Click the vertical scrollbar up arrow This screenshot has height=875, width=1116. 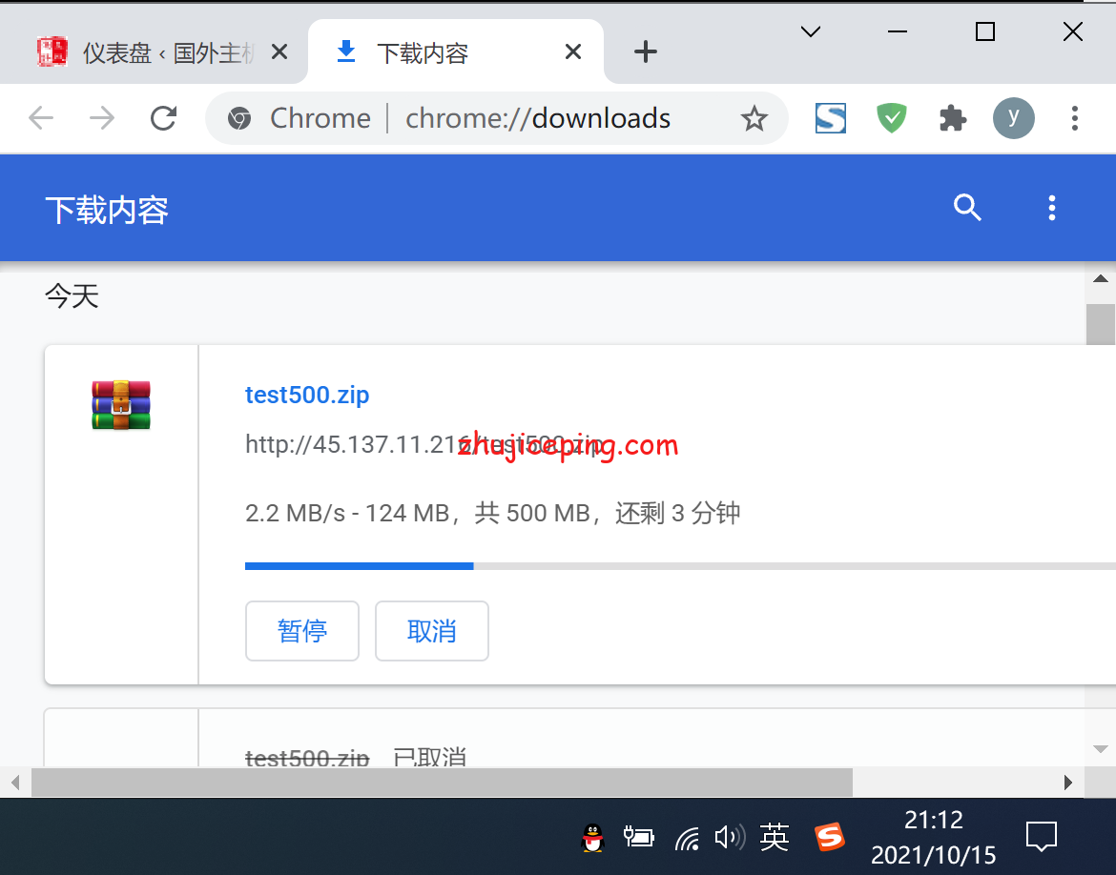1101,279
